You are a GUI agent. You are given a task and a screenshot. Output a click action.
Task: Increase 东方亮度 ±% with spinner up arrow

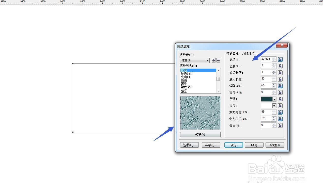click(274, 111)
